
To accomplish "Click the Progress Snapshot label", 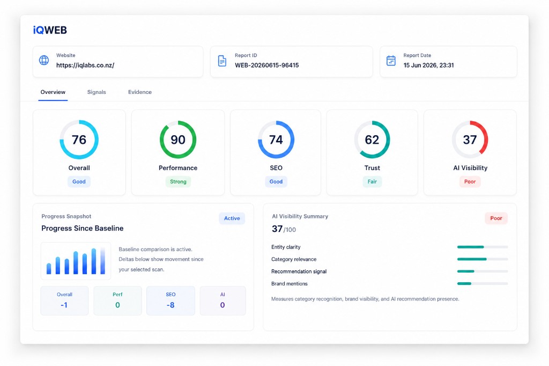I will click(x=66, y=216).
